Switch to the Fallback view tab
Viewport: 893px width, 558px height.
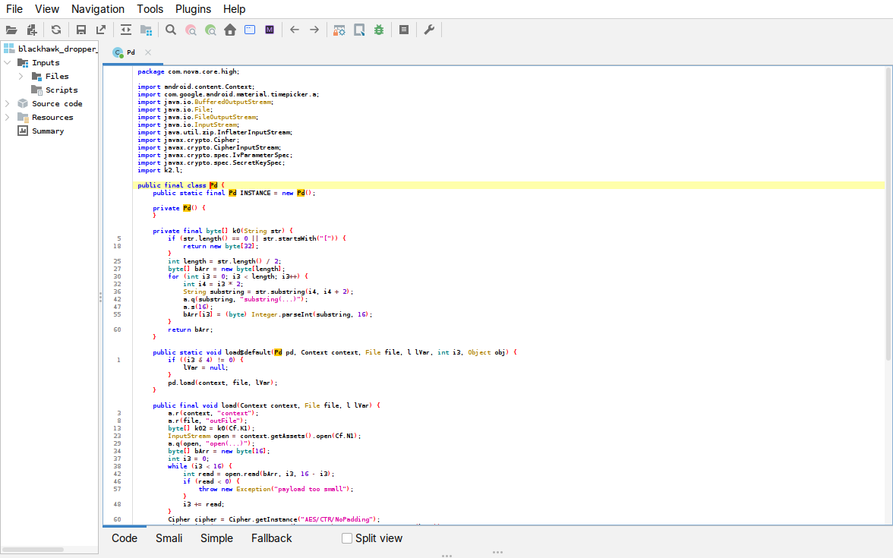[x=272, y=538]
